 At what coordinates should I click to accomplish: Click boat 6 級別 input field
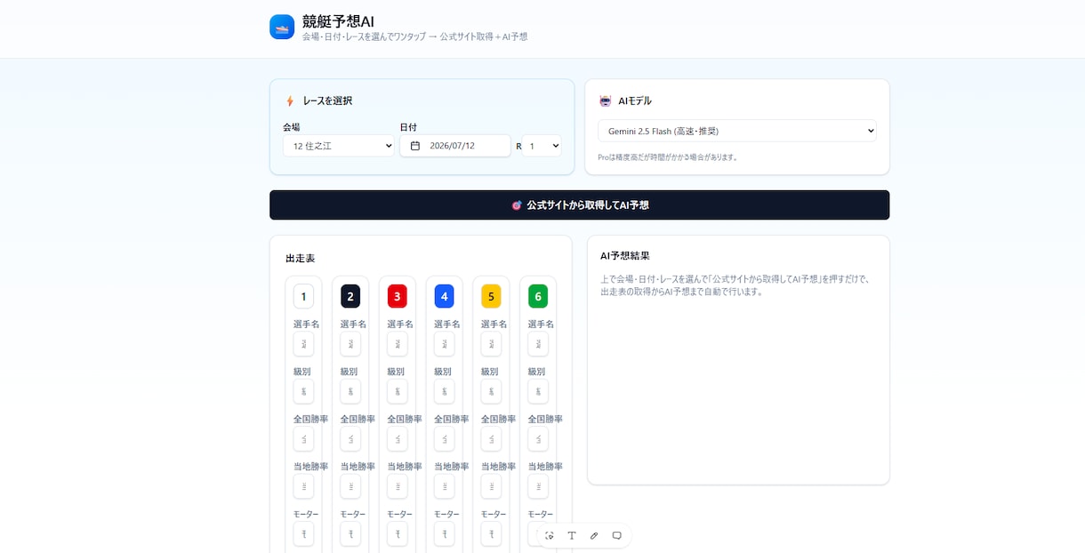coord(538,391)
